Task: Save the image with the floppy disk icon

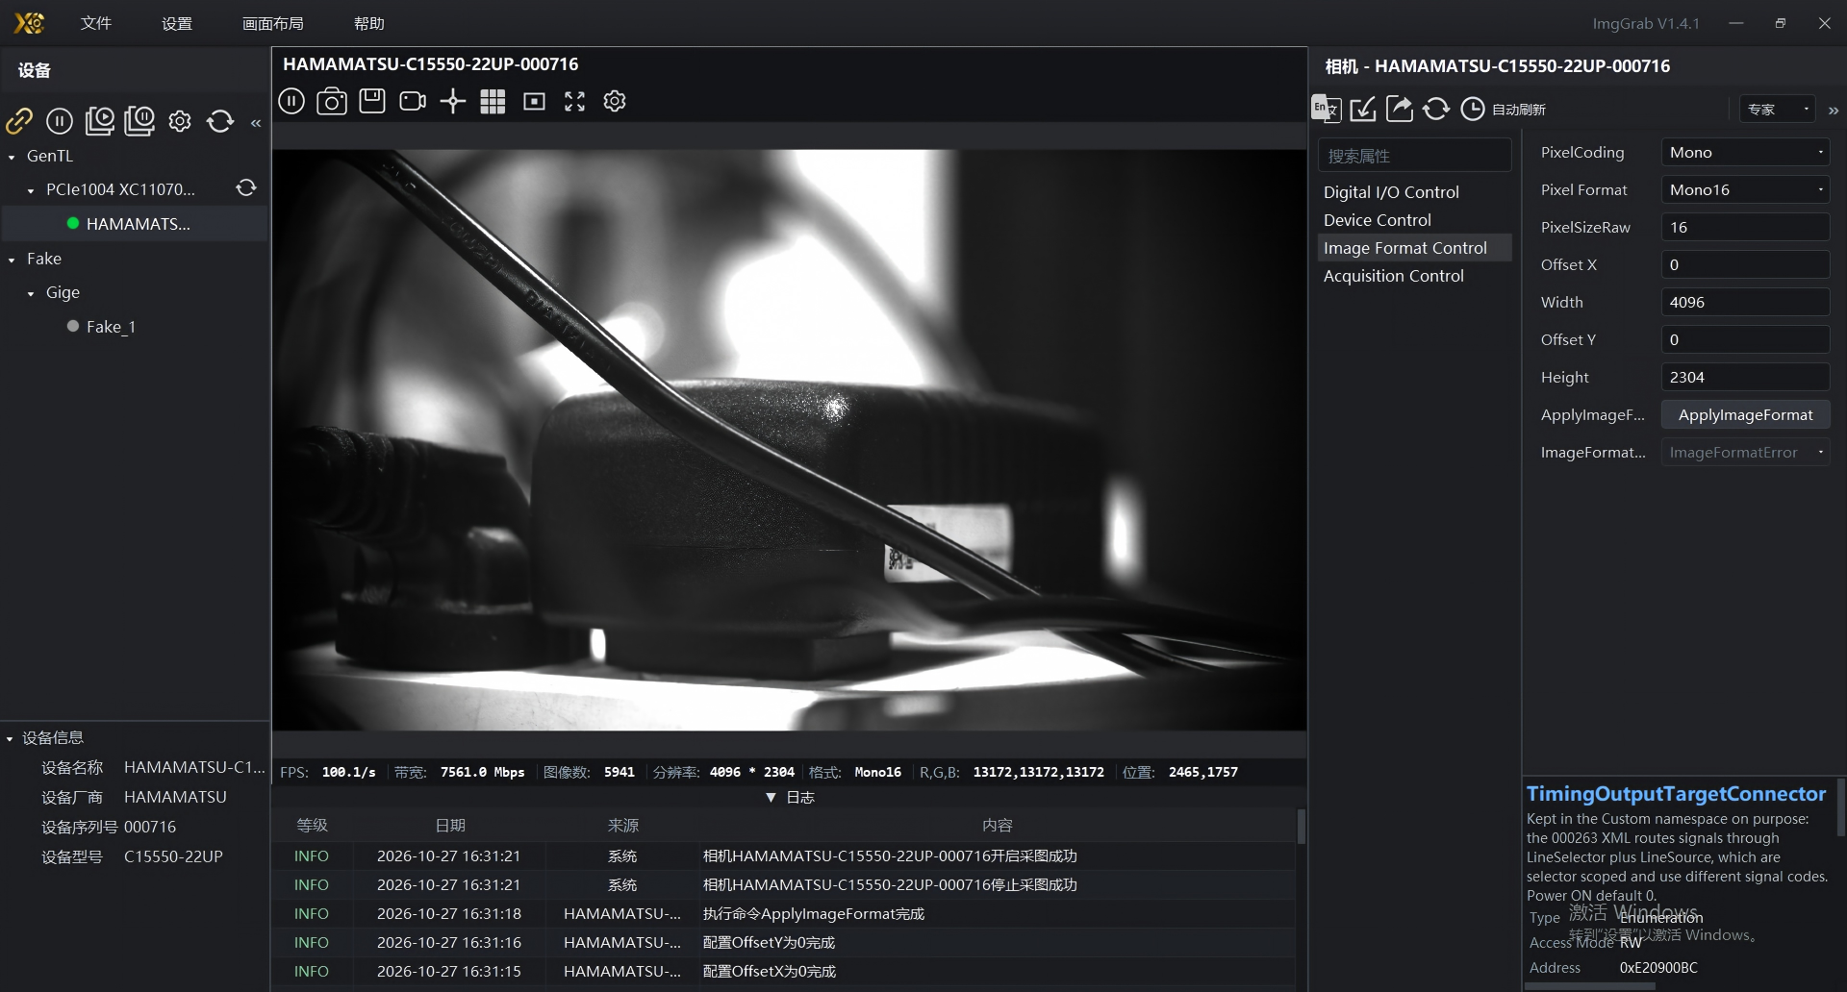Action: click(x=372, y=101)
